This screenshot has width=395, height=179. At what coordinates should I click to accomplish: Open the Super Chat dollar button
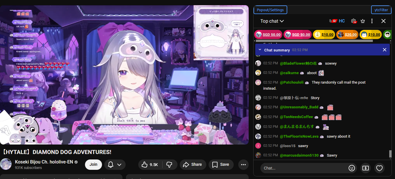click(366, 168)
